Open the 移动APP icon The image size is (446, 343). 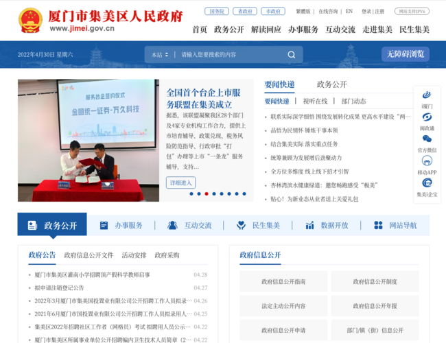[427, 161]
